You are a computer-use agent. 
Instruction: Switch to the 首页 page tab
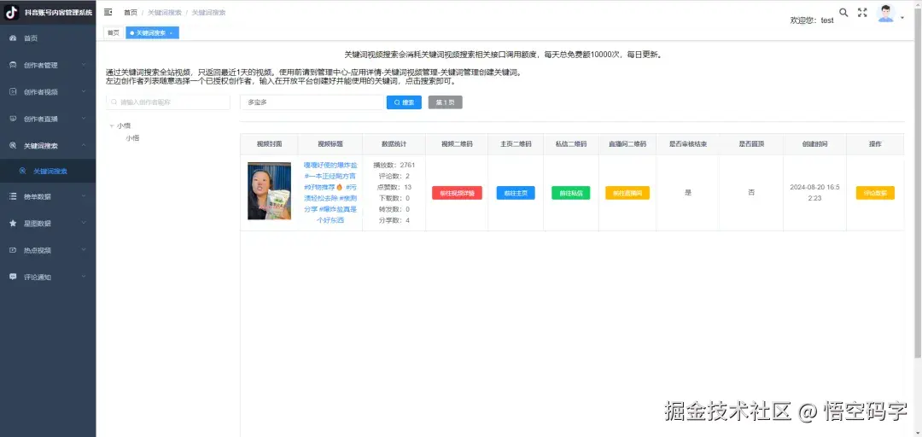coord(114,33)
